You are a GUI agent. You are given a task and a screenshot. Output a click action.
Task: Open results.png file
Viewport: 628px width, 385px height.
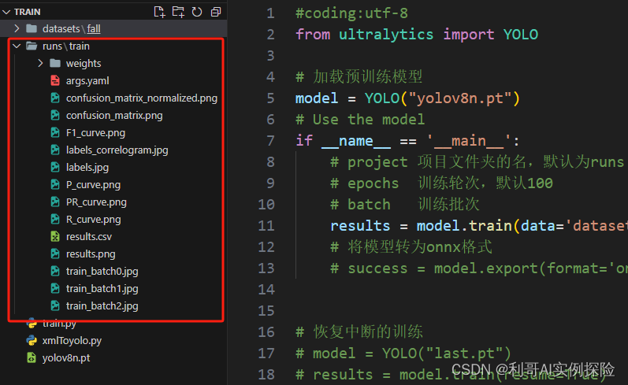point(91,254)
